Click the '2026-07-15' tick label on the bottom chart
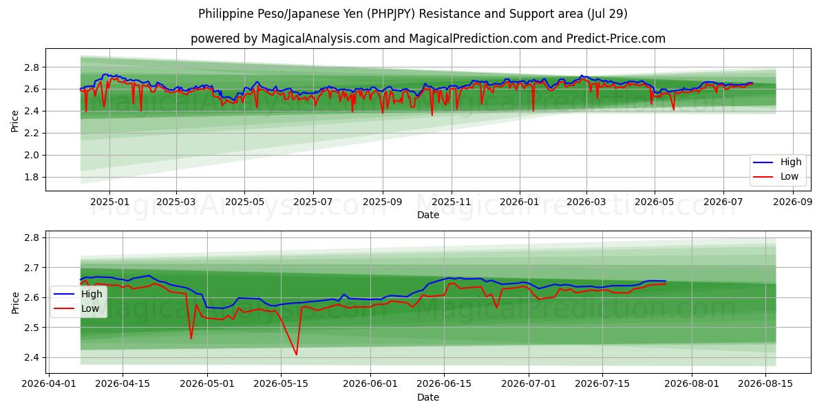The image size is (826, 413). [602, 385]
